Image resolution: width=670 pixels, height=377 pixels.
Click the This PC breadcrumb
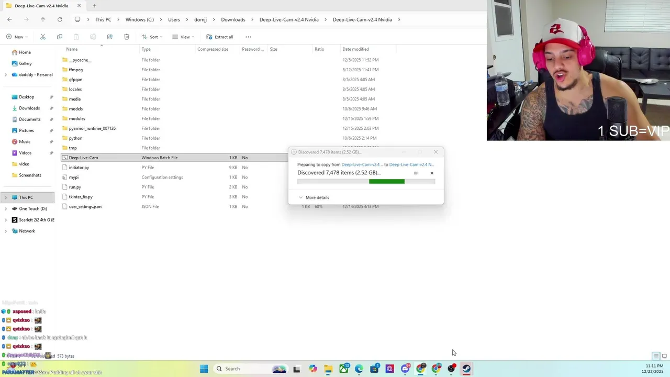pyautogui.click(x=103, y=19)
